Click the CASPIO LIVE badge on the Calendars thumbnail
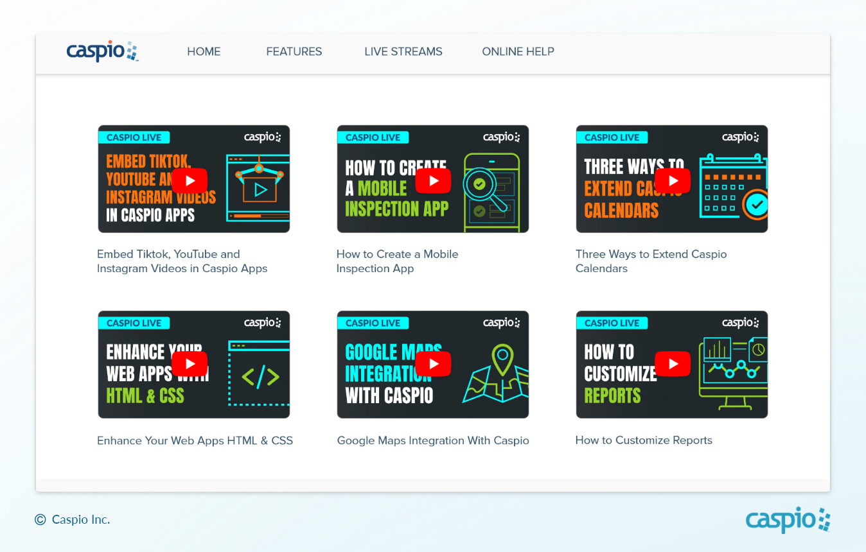Viewport: 866px width, 552px height. point(612,137)
